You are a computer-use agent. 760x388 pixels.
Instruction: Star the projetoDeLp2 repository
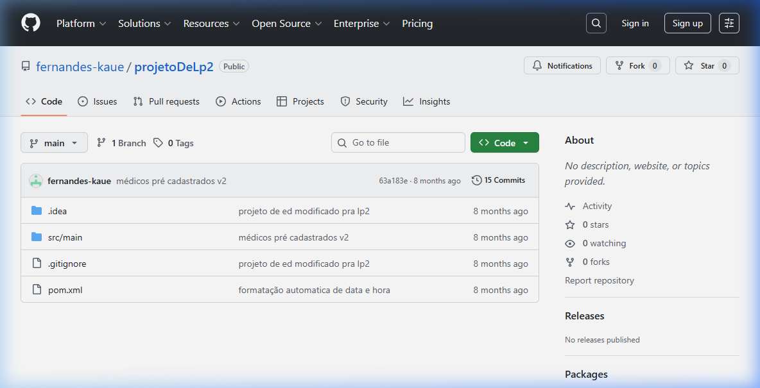pos(707,65)
